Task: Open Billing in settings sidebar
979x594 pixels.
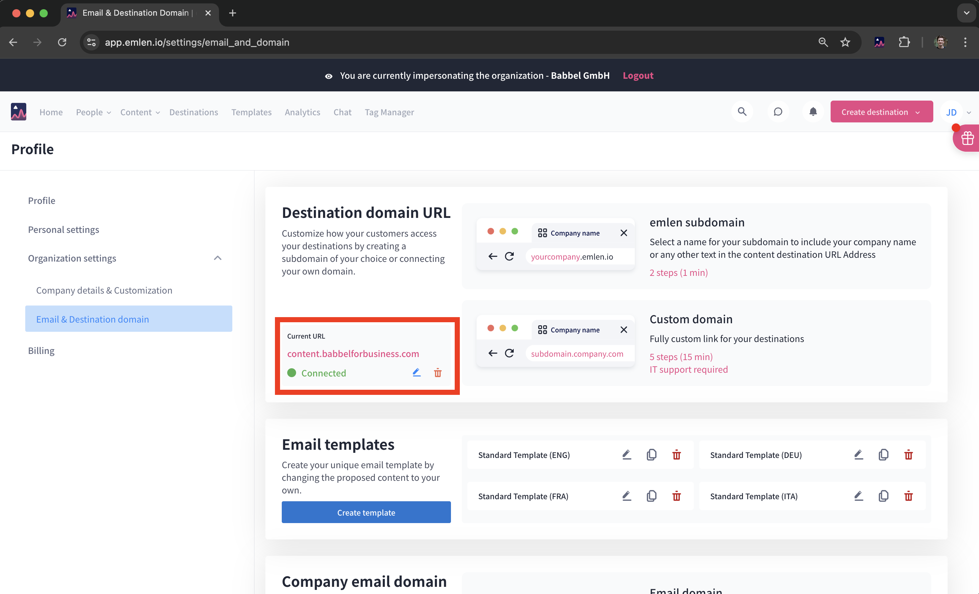Action: 41,351
